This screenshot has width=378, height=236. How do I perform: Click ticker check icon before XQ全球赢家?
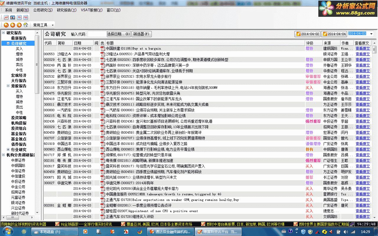point(58,224)
